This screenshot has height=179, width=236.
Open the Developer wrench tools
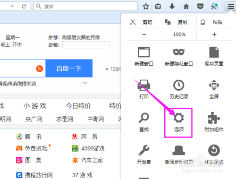click(144, 150)
